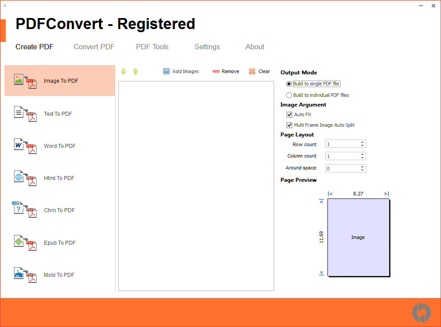Screen dimensions: 441x327
Task: Select Chm To PDF label
Action: pos(59,210)
